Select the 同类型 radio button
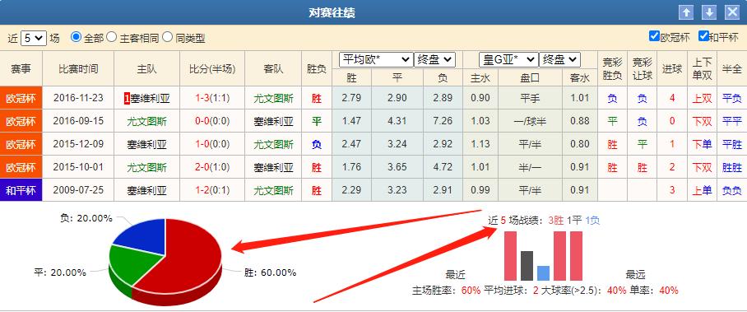This screenshot has width=747, height=312. 167,37
